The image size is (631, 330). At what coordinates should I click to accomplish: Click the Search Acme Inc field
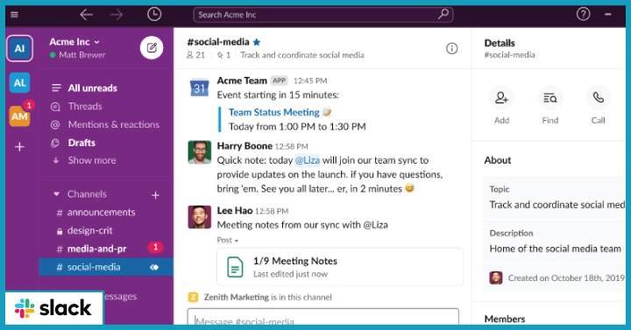[323, 15]
